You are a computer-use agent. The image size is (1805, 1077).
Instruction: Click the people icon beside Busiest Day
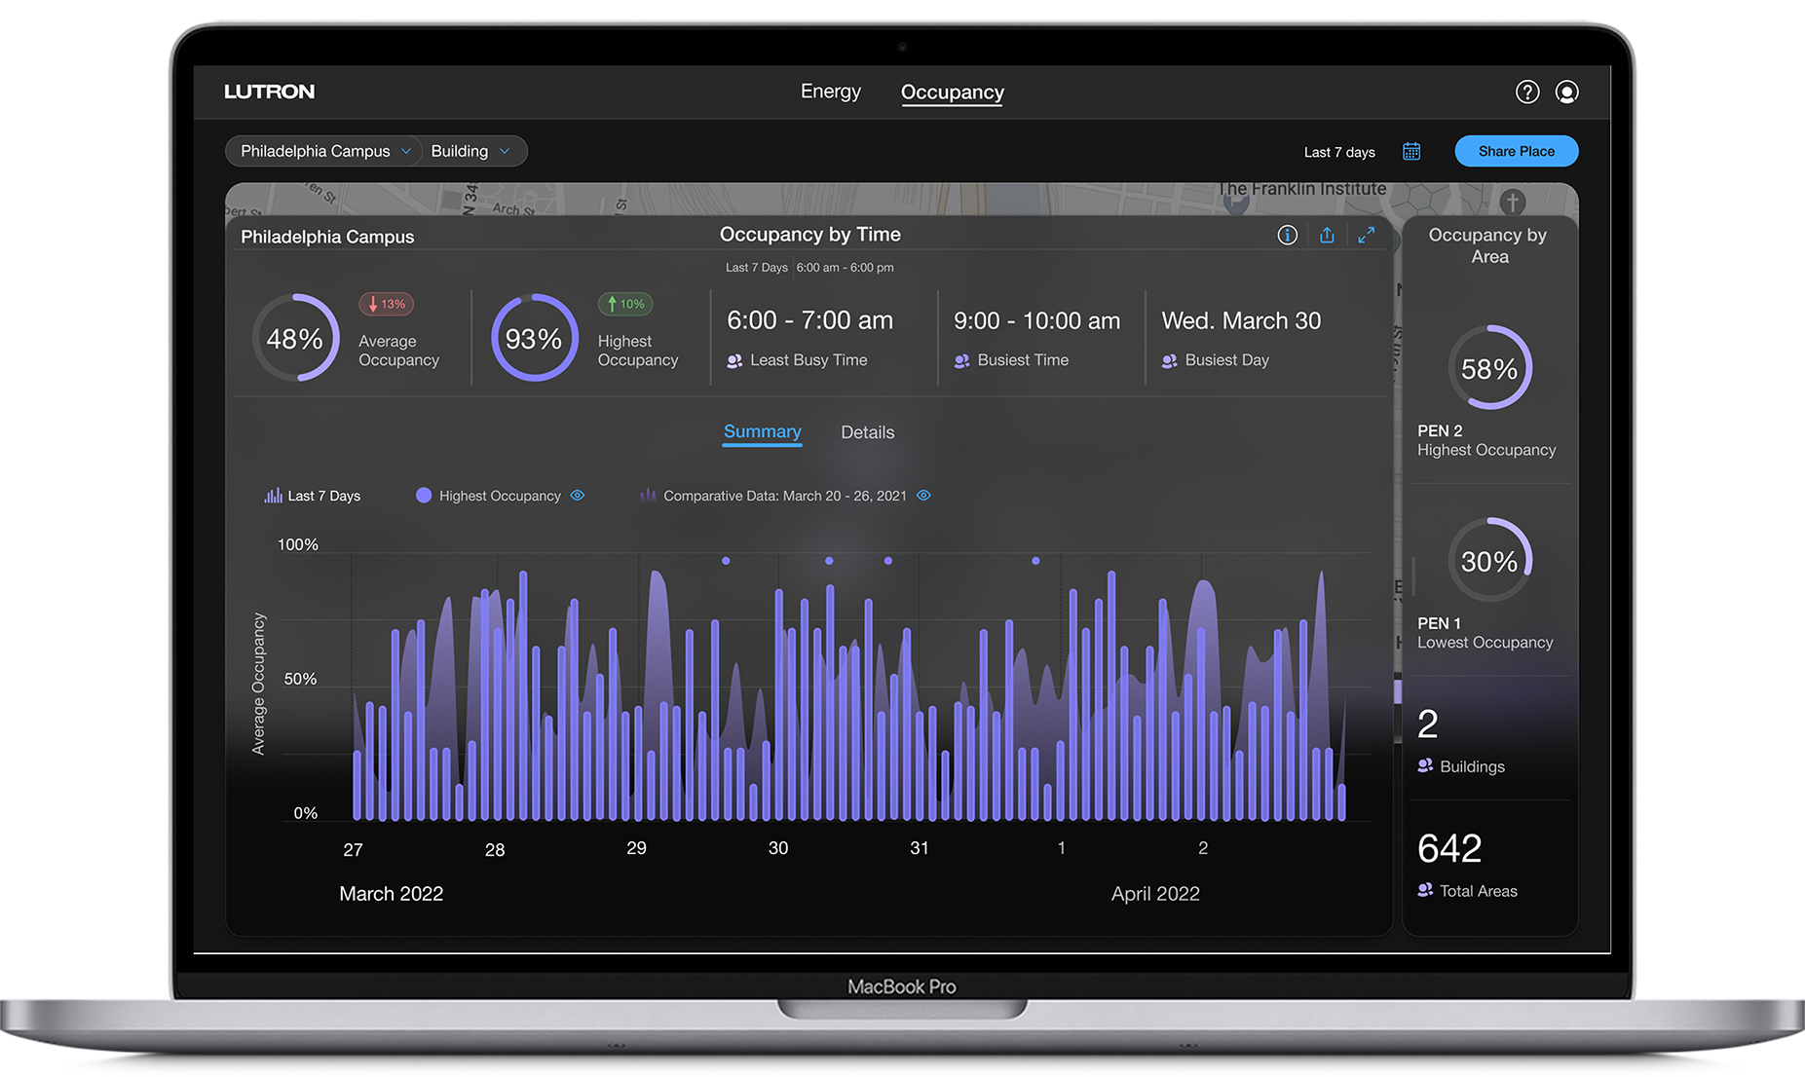[1169, 361]
